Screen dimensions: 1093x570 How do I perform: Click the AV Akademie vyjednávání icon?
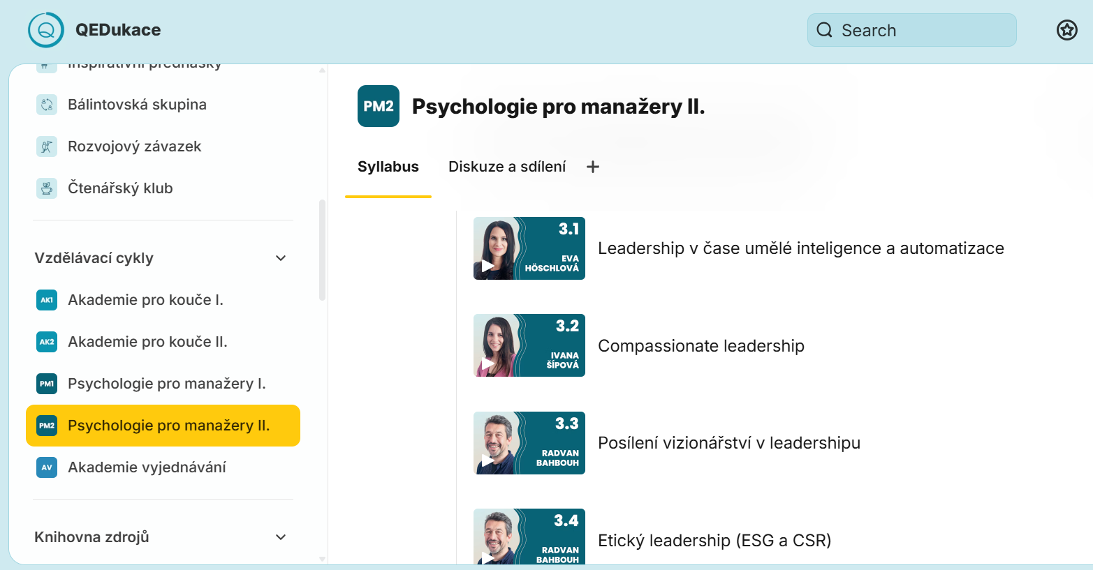46,467
